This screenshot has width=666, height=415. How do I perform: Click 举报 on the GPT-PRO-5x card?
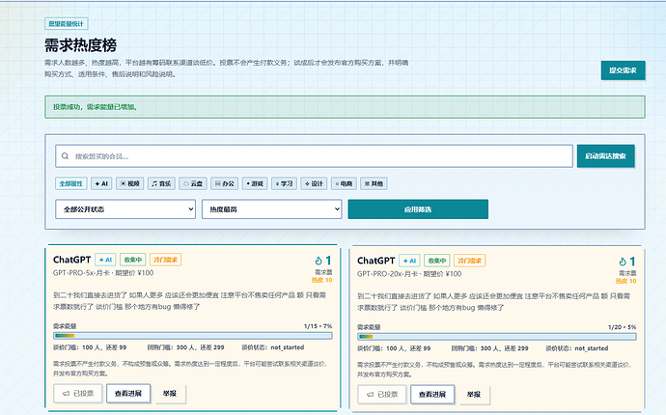tap(170, 394)
